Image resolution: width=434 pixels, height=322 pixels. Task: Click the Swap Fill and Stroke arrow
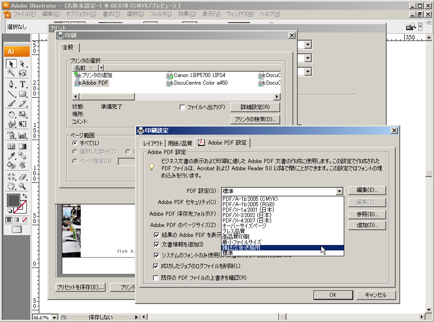(x=25, y=196)
